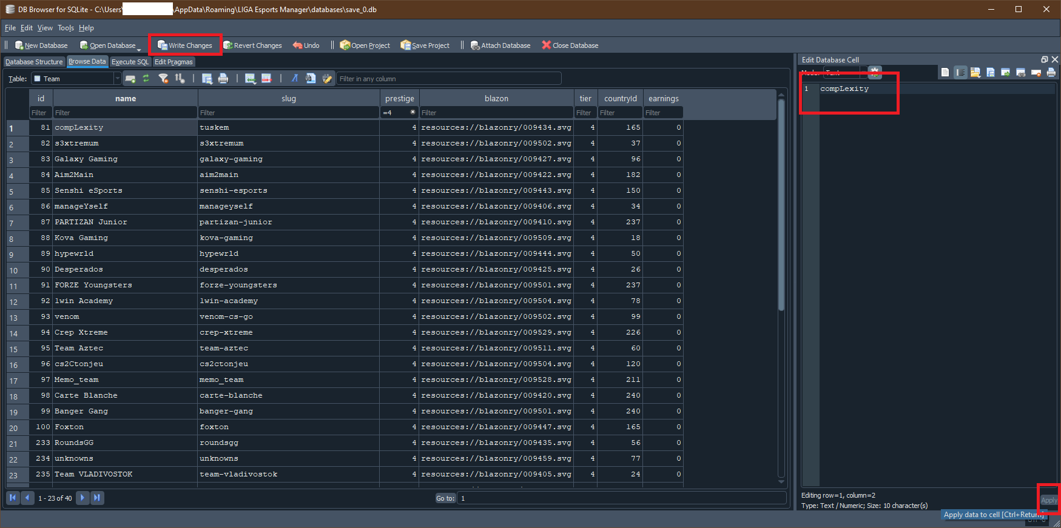Select the cell 'Galaxy Gaming' in name column
The width and height of the screenshot is (1061, 528).
[125, 159]
